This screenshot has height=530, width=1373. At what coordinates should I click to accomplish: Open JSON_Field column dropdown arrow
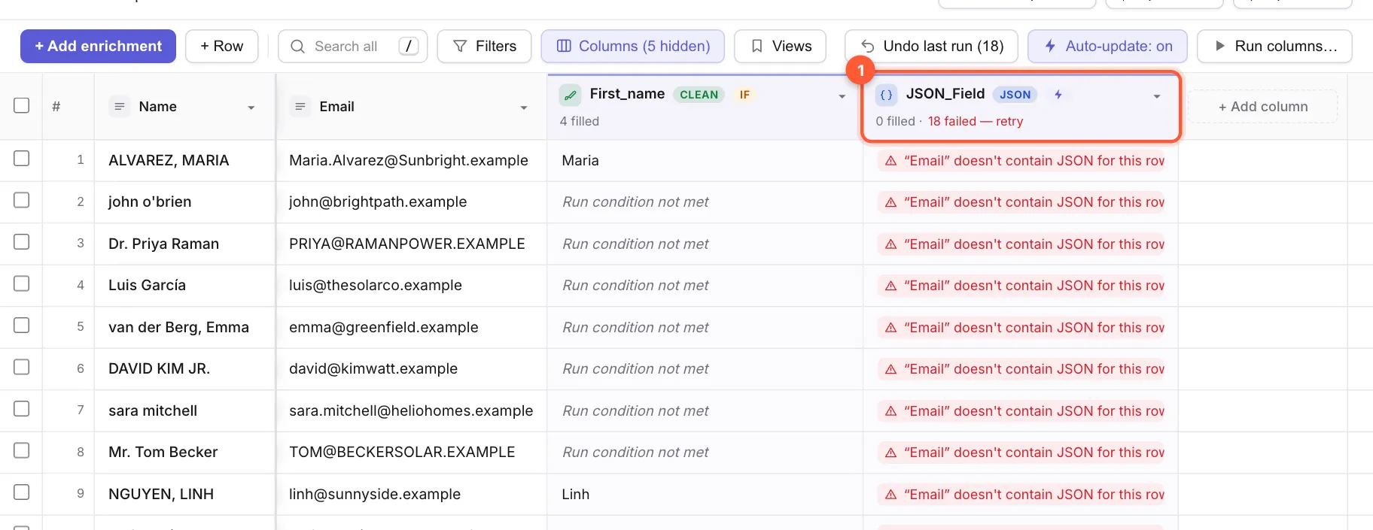tap(1157, 96)
